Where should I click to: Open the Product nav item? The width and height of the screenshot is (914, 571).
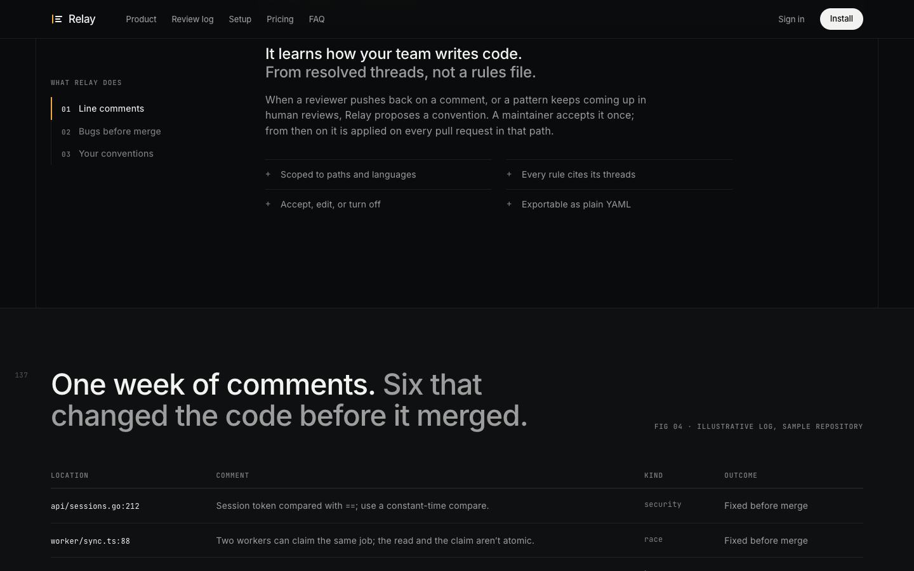(141, 19)
